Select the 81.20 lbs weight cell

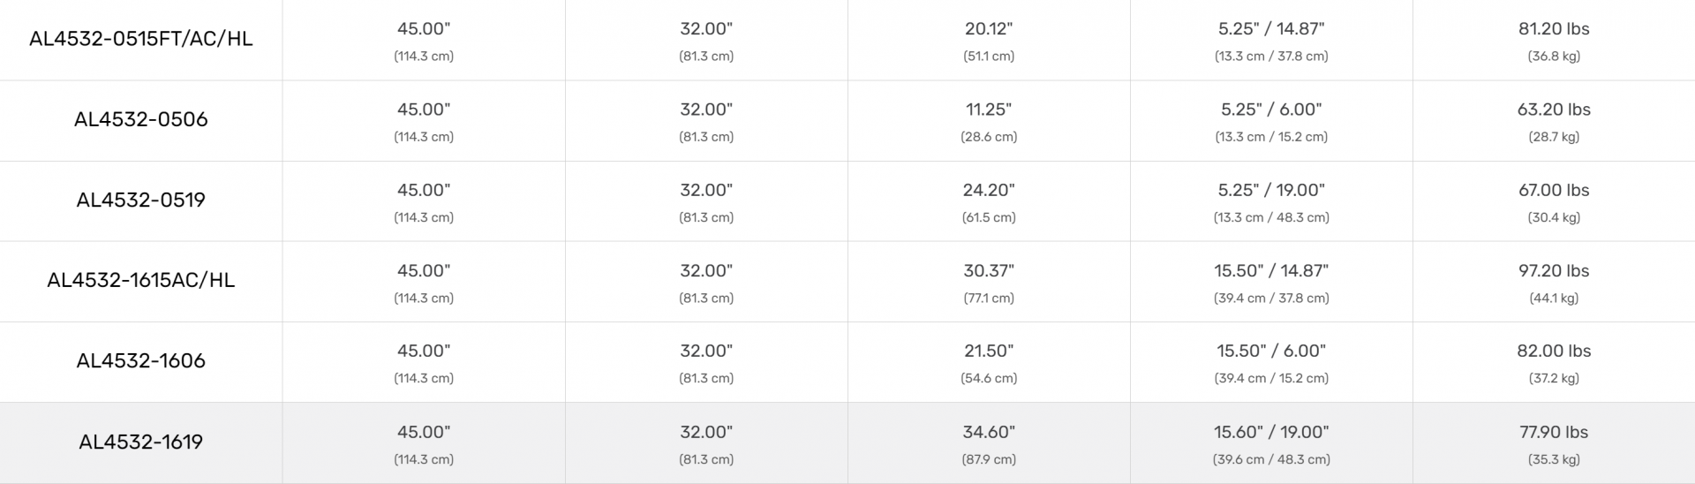pyautogui.click(x=1554, y=29)
